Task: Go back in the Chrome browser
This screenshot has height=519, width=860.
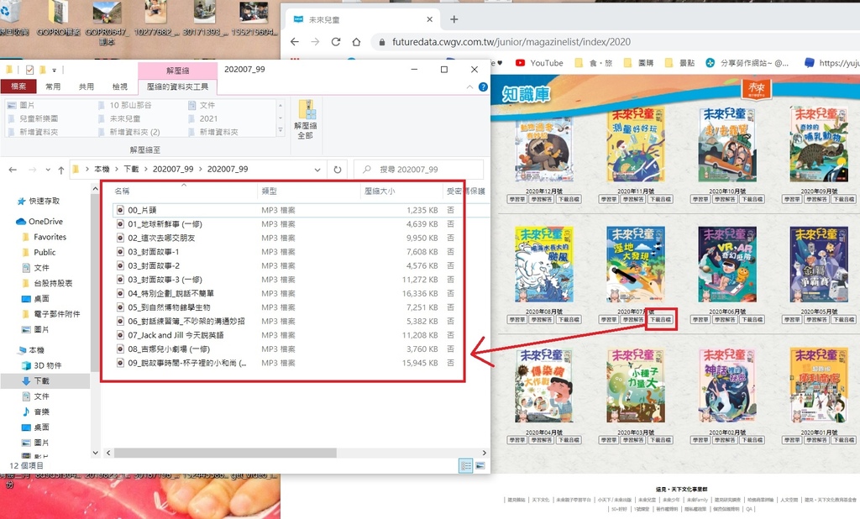Action: [x=295, y=42]
